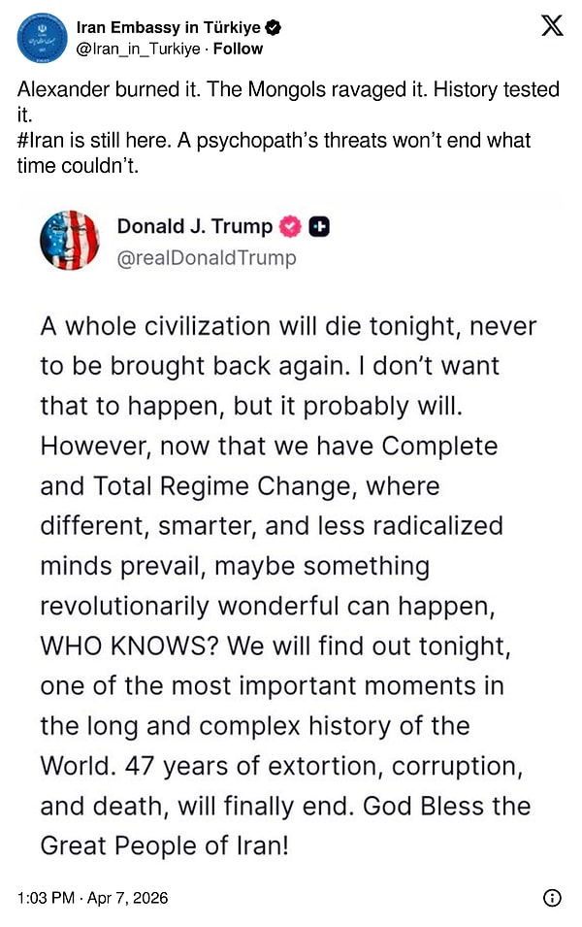Open the X logo link

pos(551,26)
